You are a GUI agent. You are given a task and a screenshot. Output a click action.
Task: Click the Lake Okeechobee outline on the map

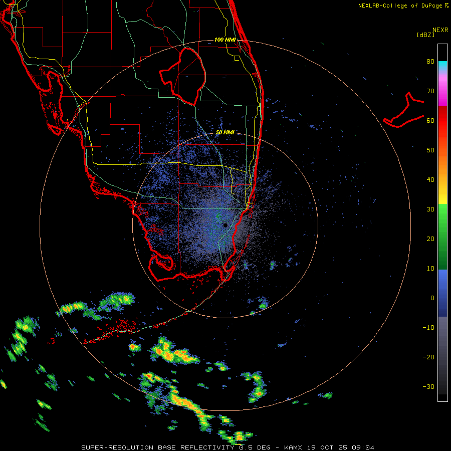182,76
